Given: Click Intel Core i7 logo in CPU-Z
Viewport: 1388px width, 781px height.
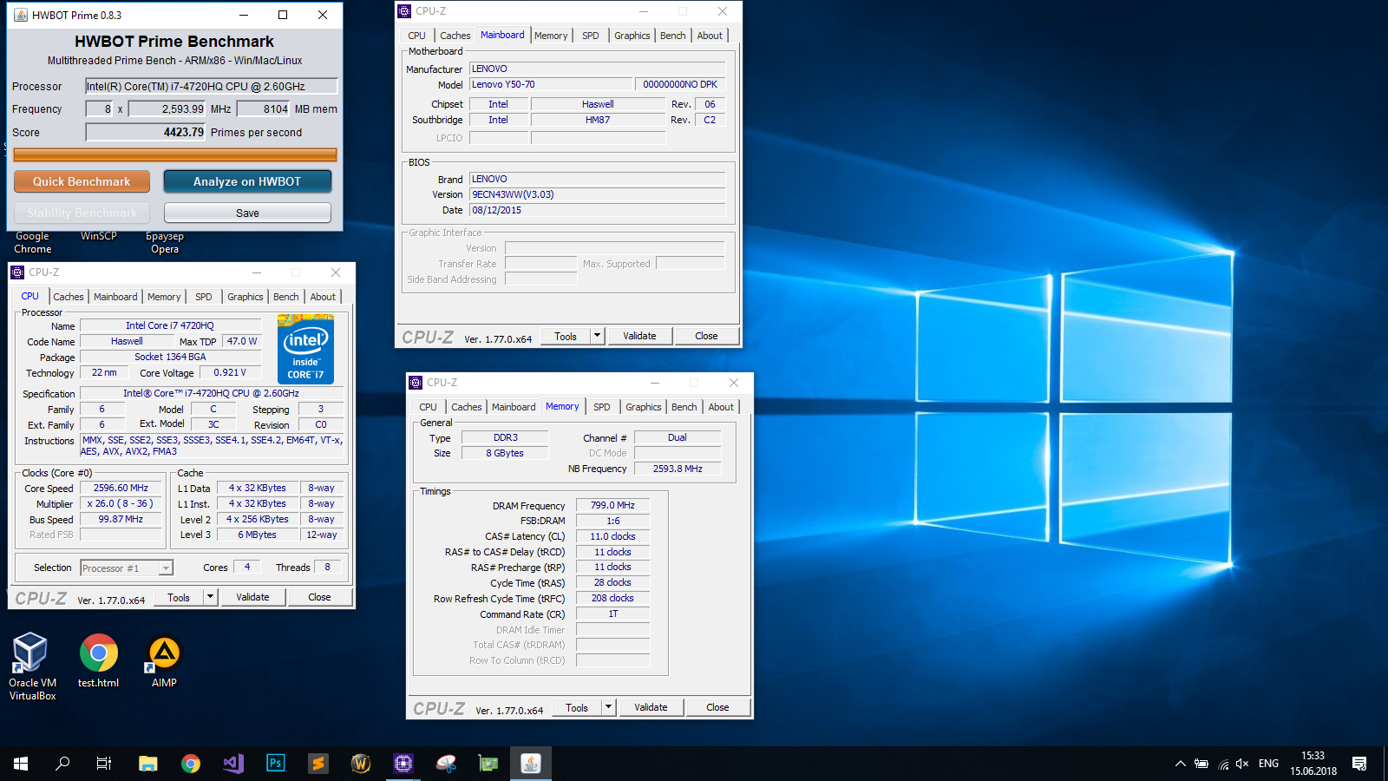Looking at the screenshot, I should tap(305, 349).
